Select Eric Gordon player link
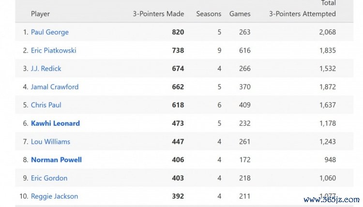 pyautogui.click(x=49, y=178)
